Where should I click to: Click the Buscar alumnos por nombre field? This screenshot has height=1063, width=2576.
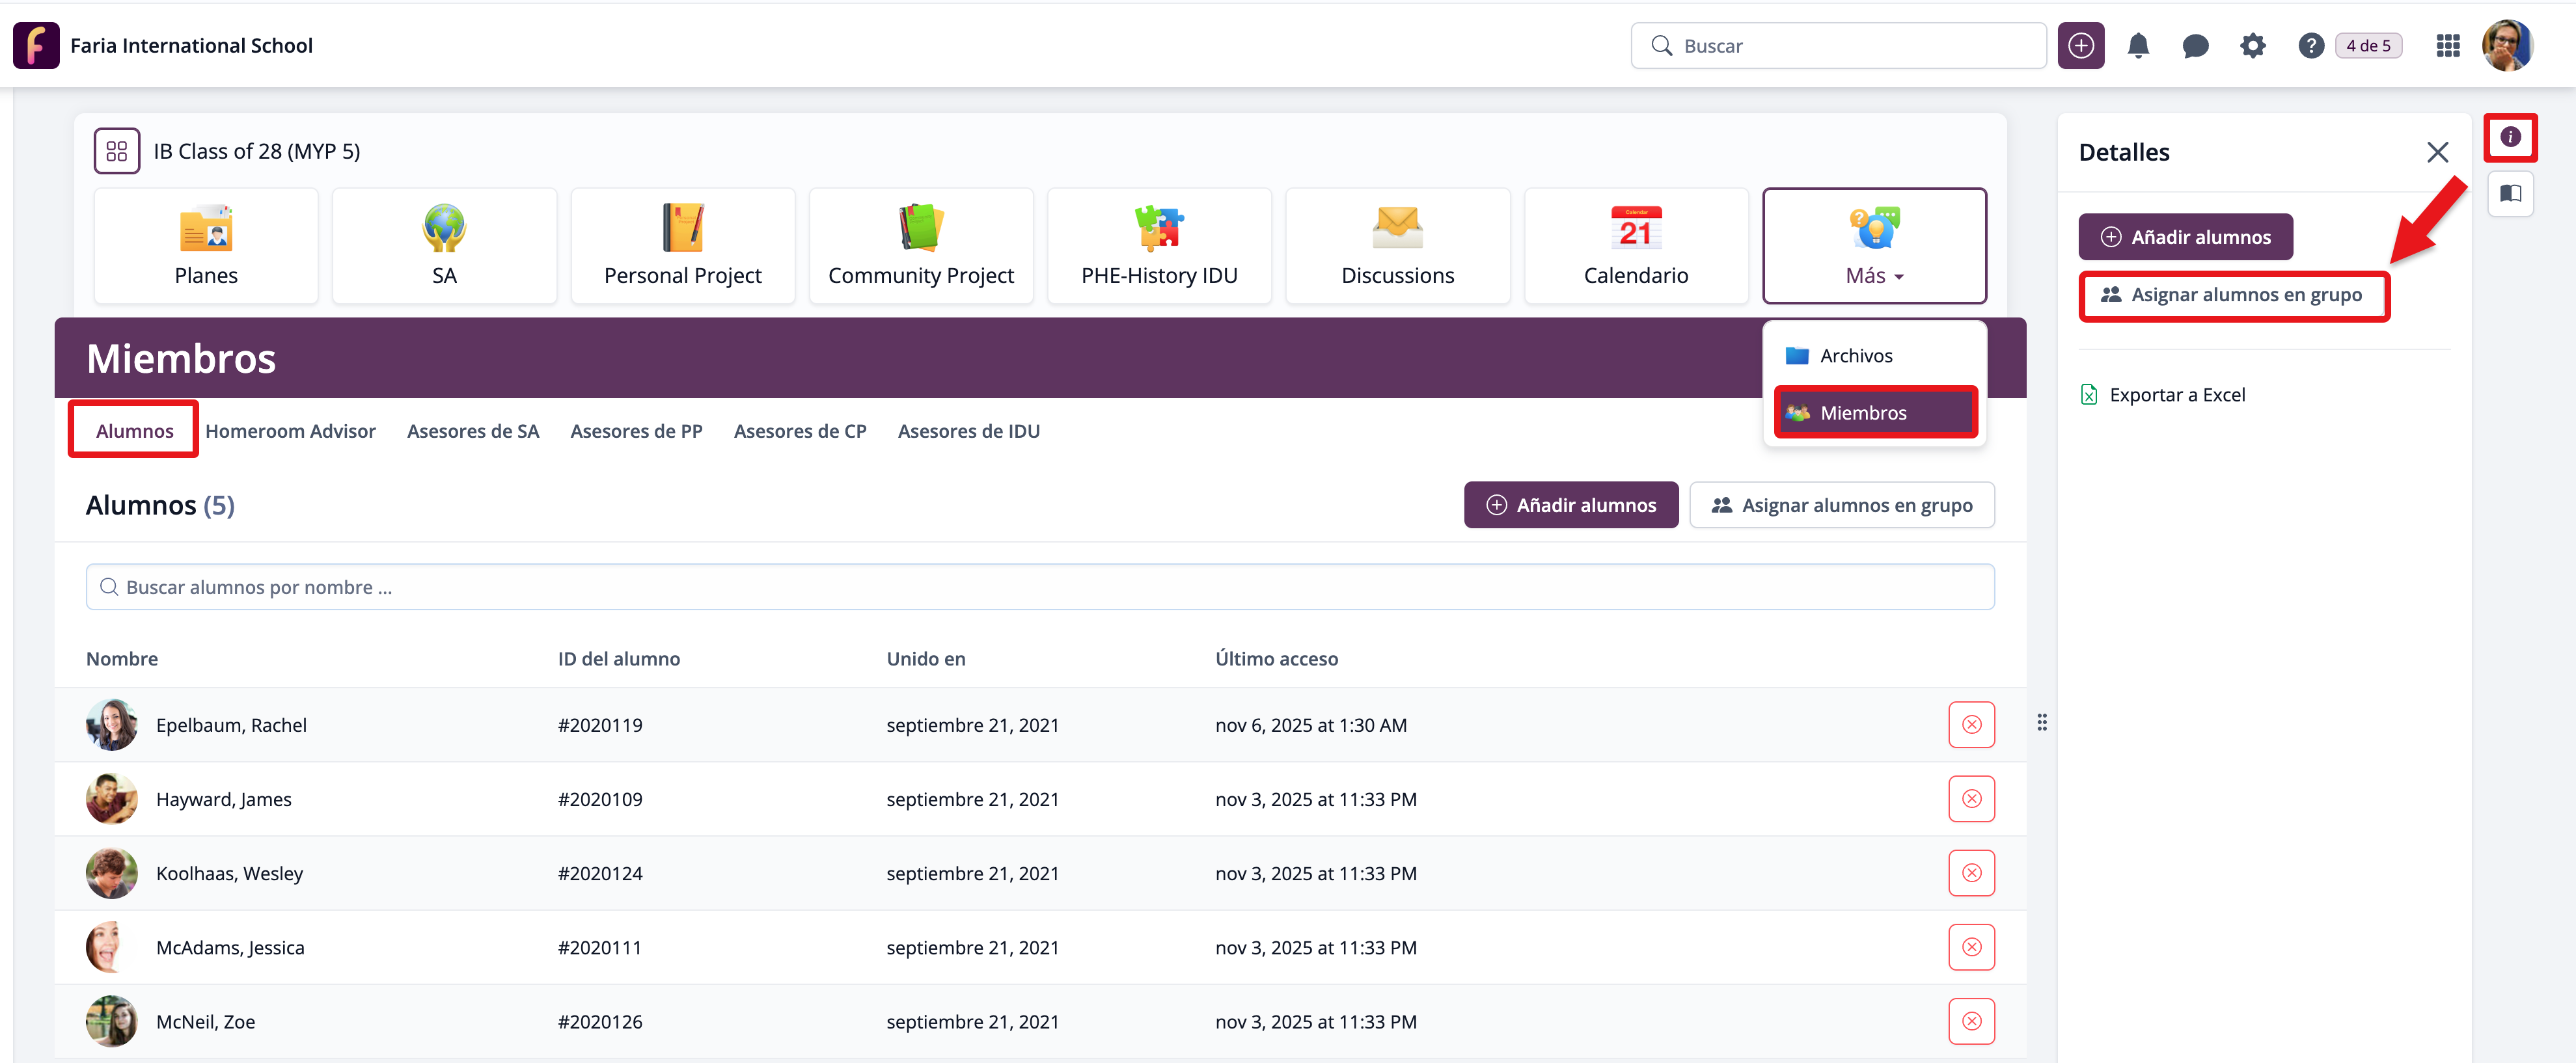tap(1040, 587)
